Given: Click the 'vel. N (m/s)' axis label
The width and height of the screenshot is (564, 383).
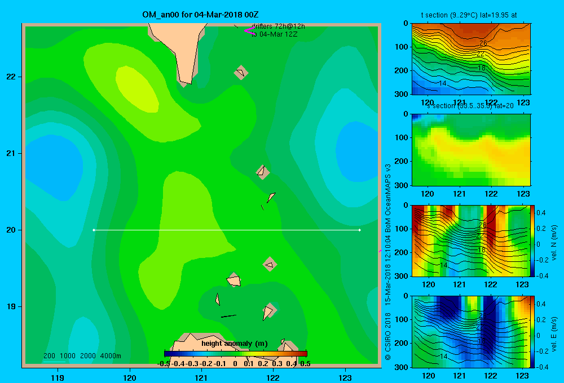Looking at the screenshot, I should [x=554, y=243].
